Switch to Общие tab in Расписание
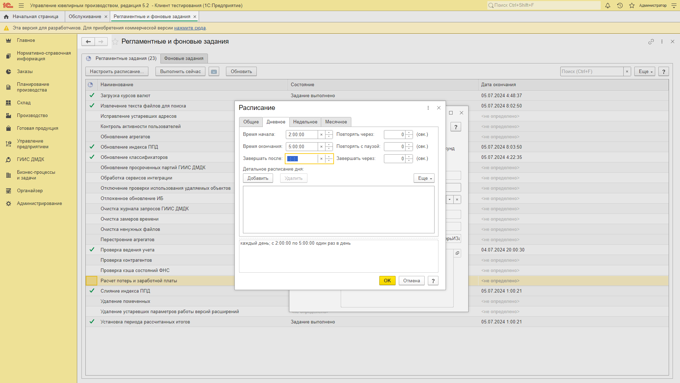 click(251, 122)
